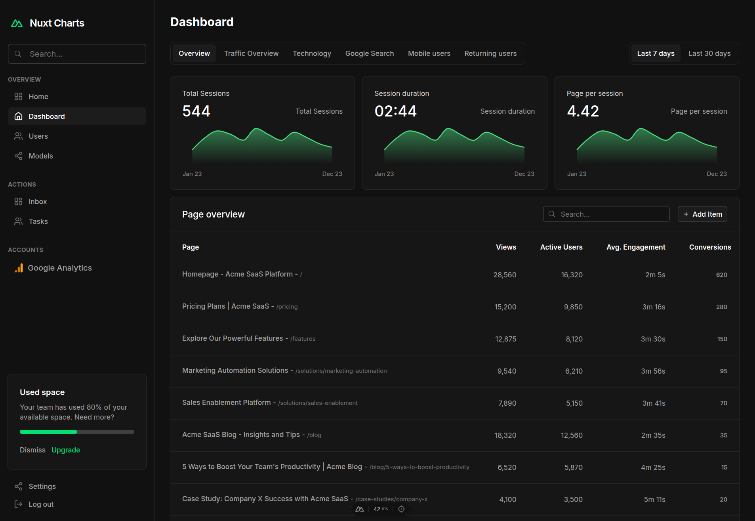755x521 pixels.
Task: Click the 4.42 page per session value
Action: pyautogui.click(x=583, y=111)
